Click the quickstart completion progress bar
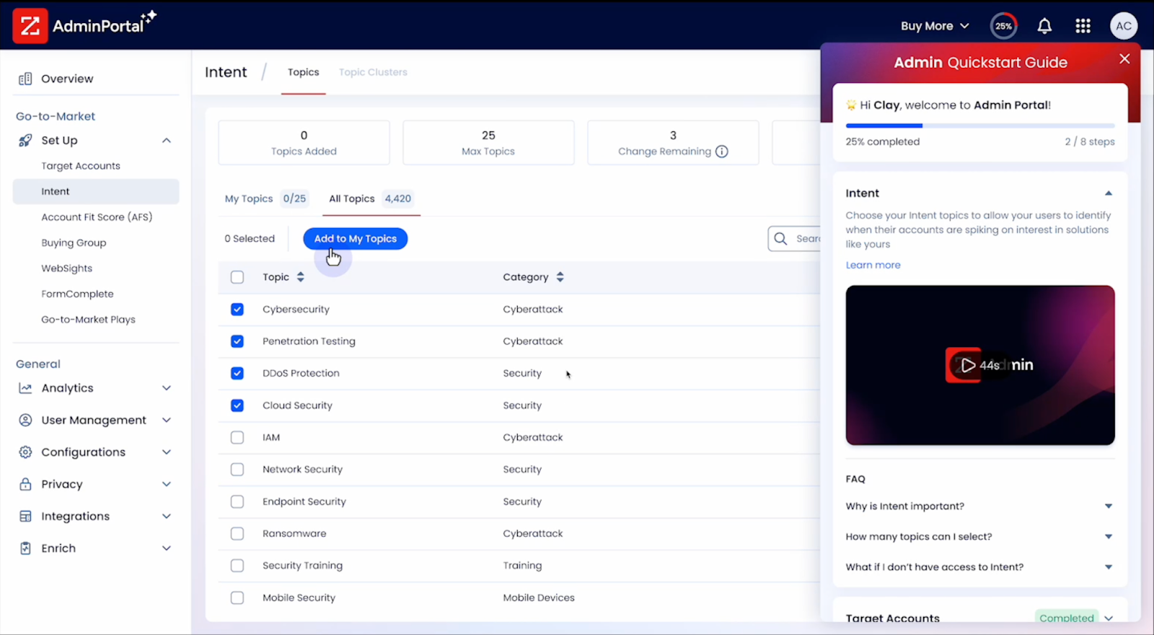This screenshot has height=635, width=1154. [x=979, y=126]
